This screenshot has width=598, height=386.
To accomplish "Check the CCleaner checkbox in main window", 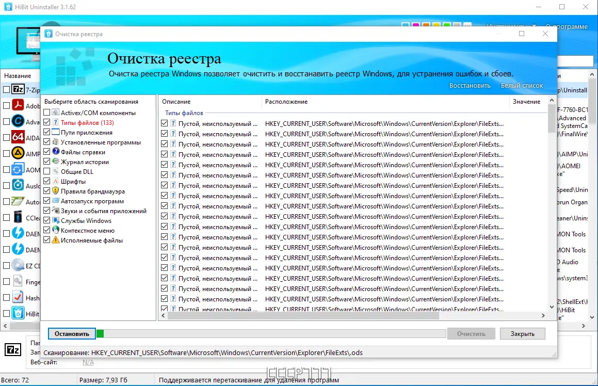I will click(x=7, y=217).
